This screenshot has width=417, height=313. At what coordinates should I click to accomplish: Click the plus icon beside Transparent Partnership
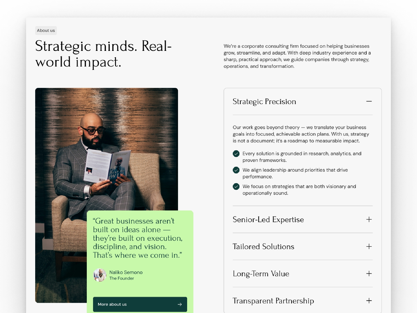point(369,301)
